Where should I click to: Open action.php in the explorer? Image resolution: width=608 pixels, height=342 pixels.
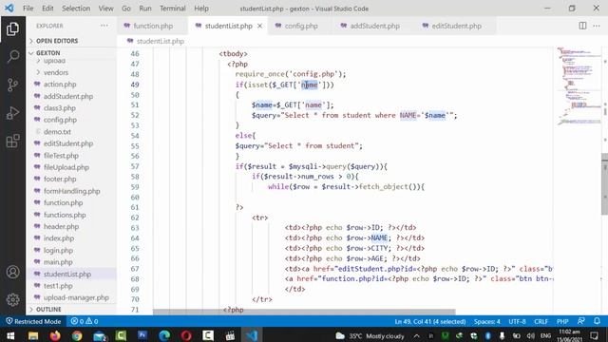tap(60, 85)
